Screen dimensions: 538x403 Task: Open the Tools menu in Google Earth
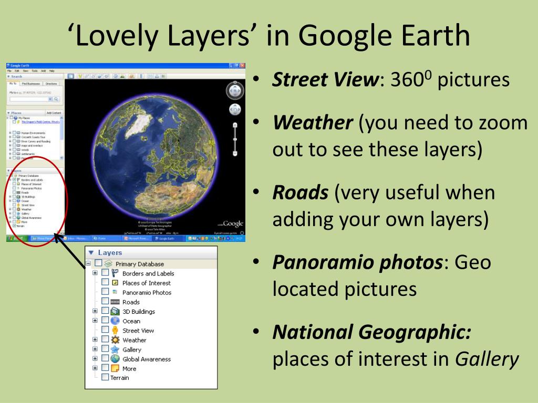[34, 71]
